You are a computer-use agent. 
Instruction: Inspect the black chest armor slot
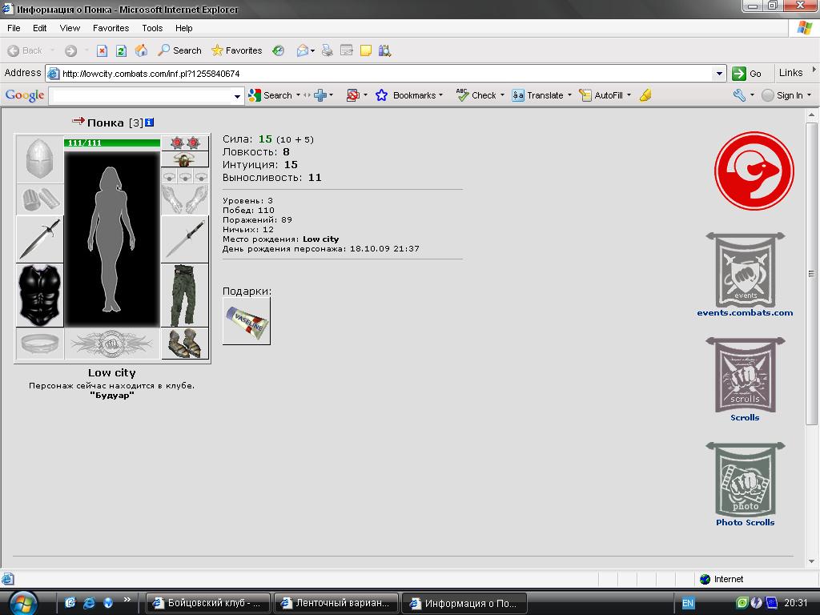pyautogui.click(x=40, y=295)
